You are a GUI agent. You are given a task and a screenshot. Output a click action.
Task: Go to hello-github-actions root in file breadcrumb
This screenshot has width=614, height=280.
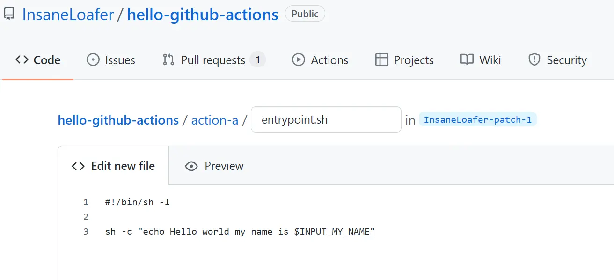pos(118,120)
